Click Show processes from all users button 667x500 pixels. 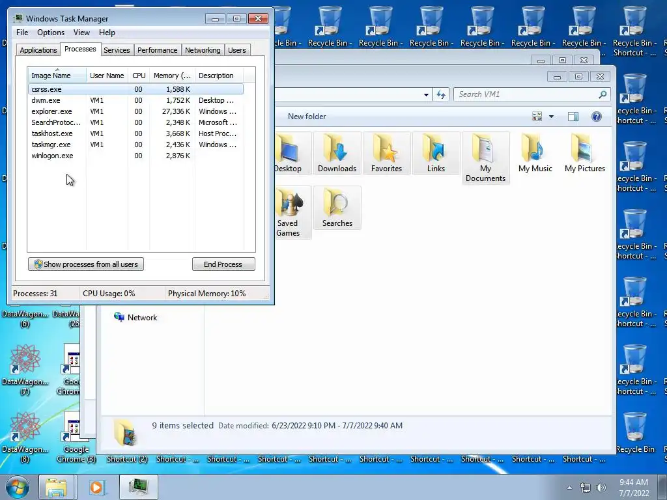pos(86,264)
